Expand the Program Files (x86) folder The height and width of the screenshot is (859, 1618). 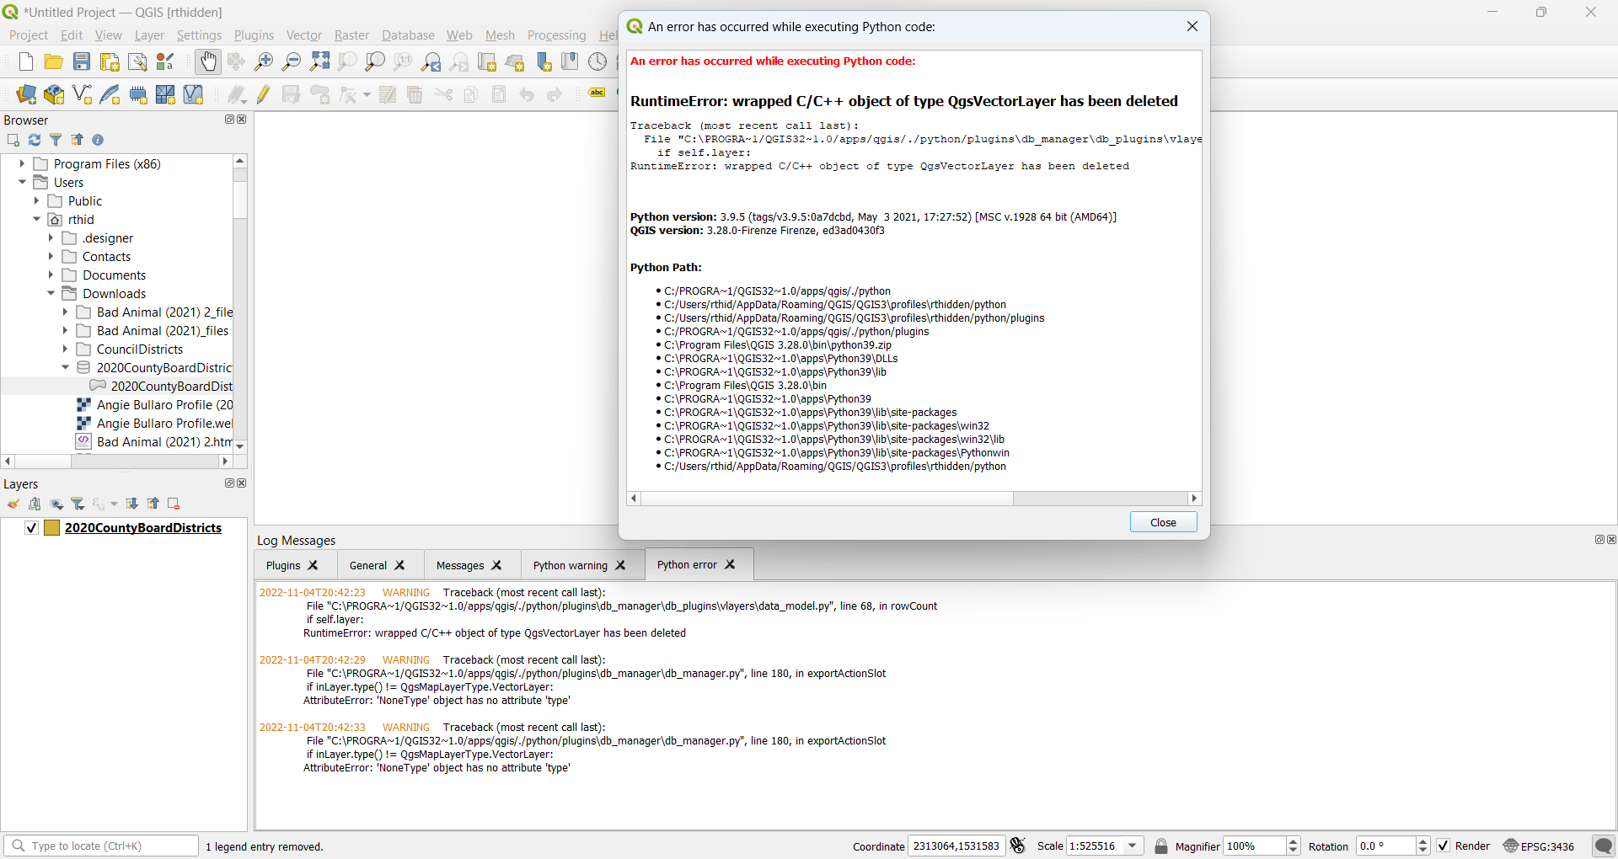pyautogui.click(x=22, y=164)
